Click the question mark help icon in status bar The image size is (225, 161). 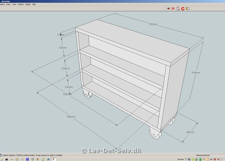1,155
